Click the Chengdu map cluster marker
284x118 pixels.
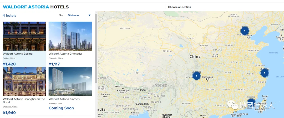tap(196, 76)
